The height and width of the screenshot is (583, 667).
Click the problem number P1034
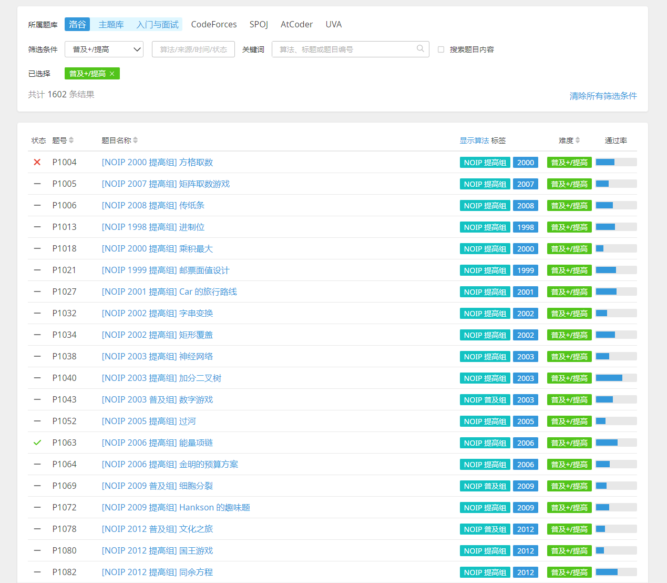[x=64, y=335]
